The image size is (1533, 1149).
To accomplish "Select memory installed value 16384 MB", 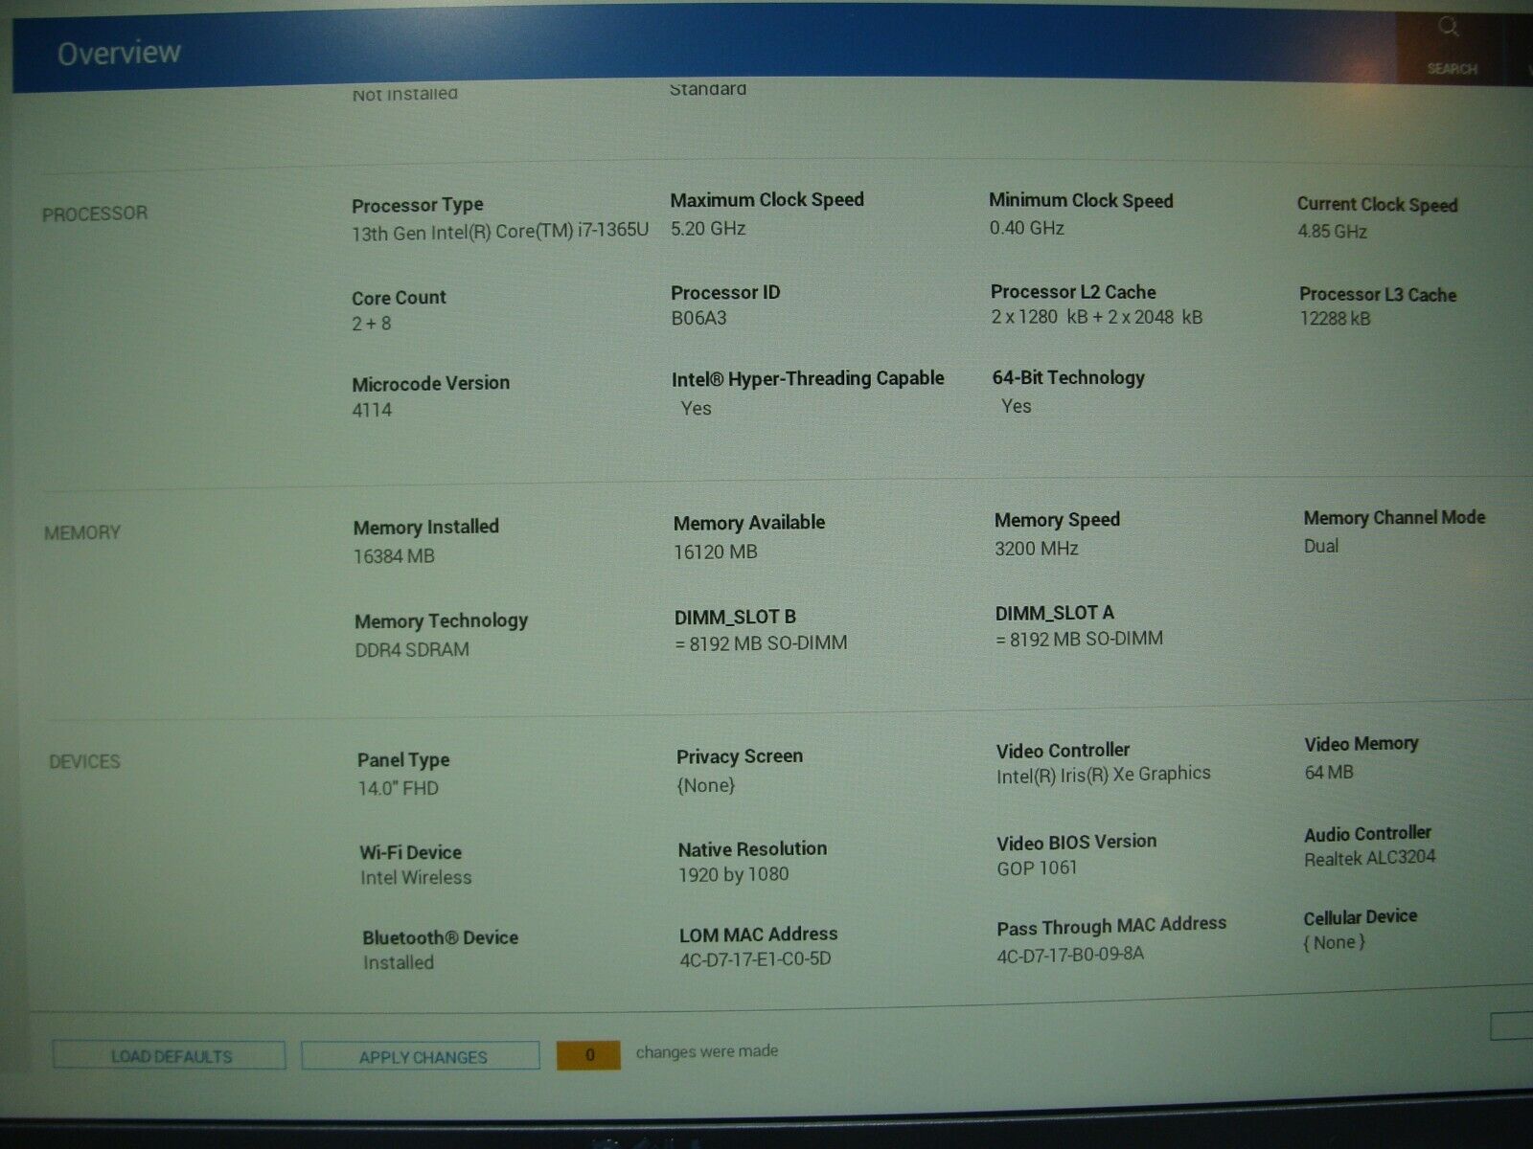I will tap(394, 555).
